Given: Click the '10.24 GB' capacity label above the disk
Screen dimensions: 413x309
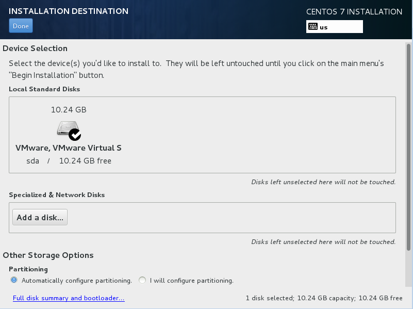Looking at the screenshot, I should coord(68,109).
